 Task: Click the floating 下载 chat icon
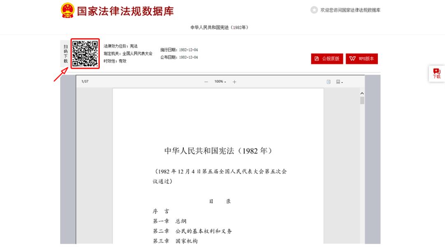436,74
